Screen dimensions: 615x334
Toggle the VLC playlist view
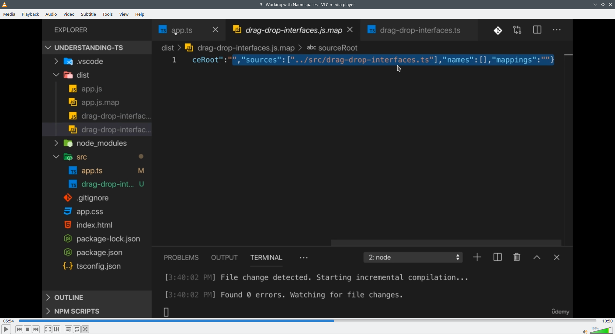click(x=69, y=329)
